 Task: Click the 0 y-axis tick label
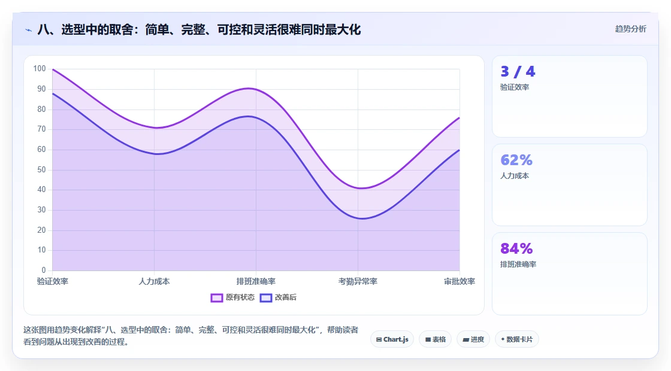44,270
